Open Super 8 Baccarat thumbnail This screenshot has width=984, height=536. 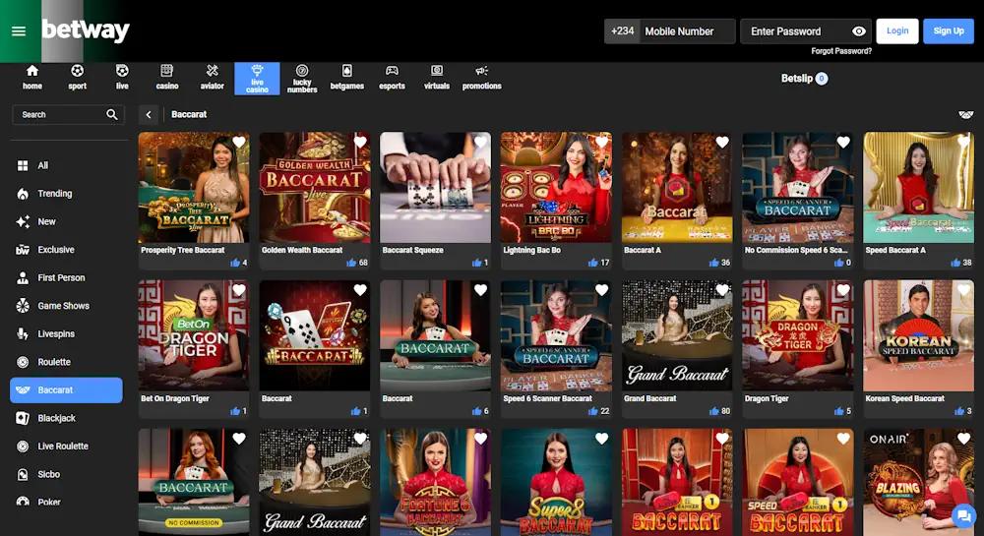556,482
